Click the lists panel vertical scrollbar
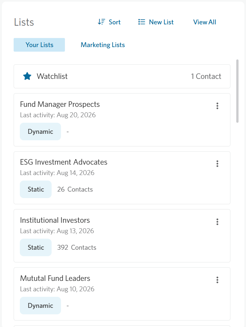The height and width of the screenshot is (327, 246). (x=237, y=91)
